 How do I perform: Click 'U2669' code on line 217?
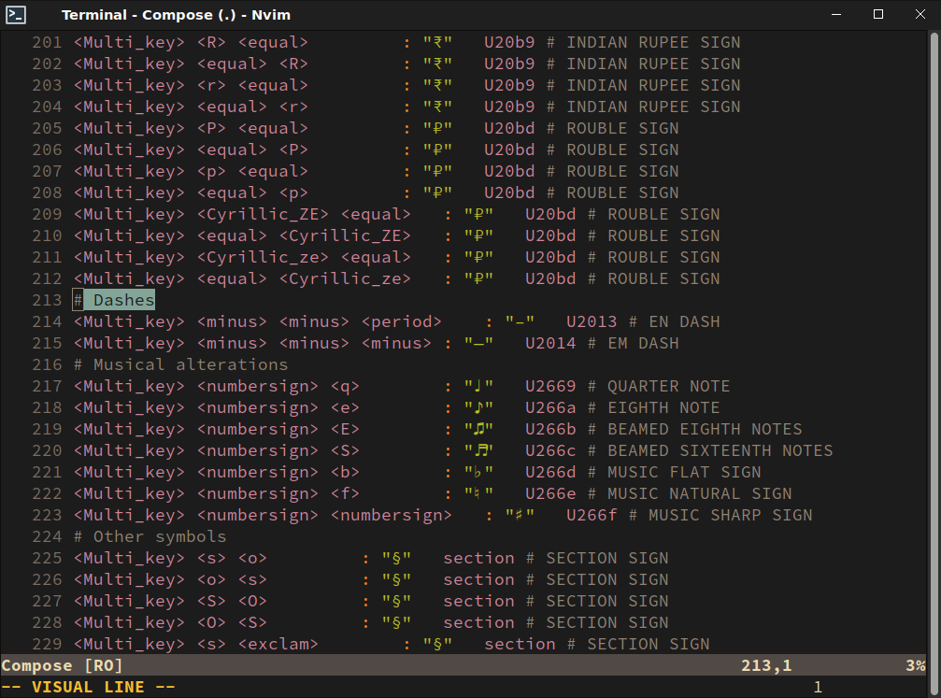pyautogui.click(x=550, y=387)
